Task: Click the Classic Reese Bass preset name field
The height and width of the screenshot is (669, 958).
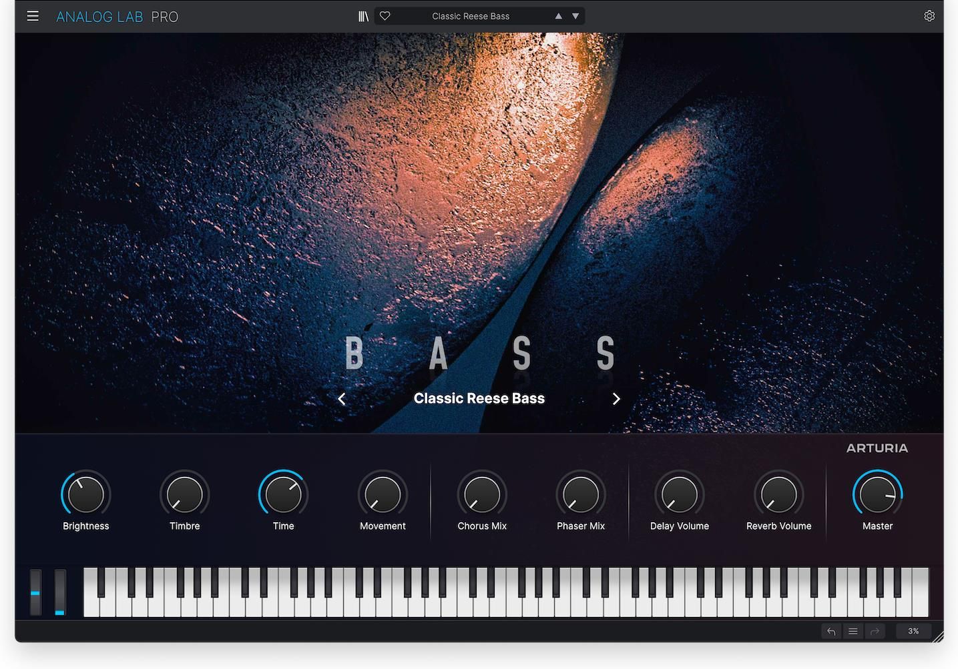Action: [x=471, y=16]
